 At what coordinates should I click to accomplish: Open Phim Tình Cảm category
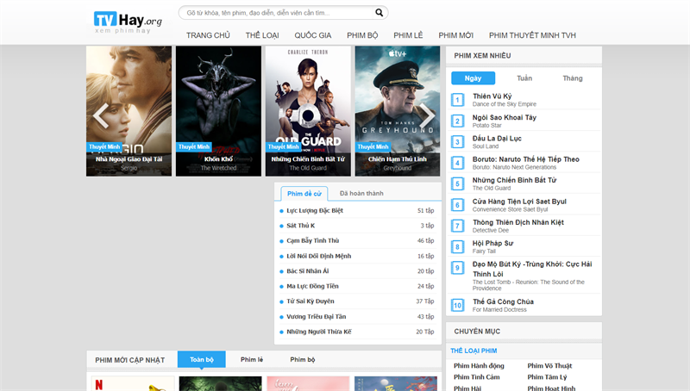tap(477, 377)
